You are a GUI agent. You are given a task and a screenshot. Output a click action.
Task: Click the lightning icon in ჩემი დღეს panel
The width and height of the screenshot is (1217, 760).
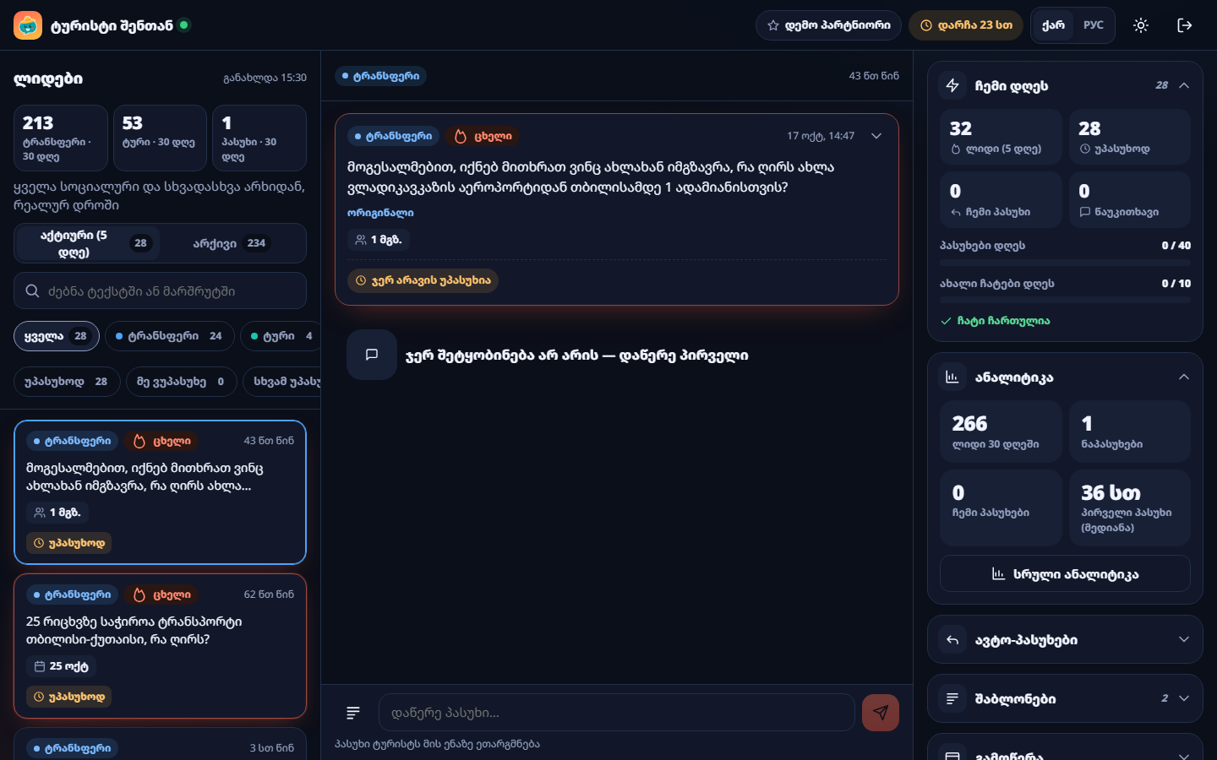point(952,85)
